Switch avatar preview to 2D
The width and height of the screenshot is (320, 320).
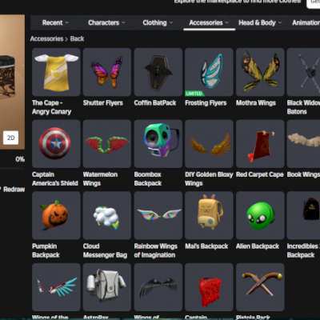pos(10,138)
